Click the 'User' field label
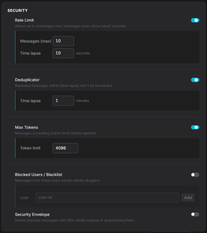The width and height of the screenshot is (207, 233). pos(25,198)
